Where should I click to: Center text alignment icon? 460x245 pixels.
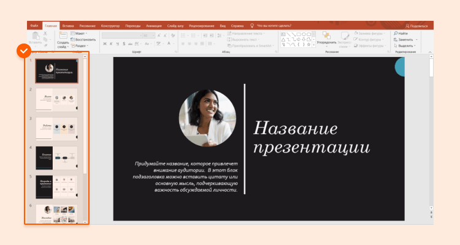[x=190, y=43]
